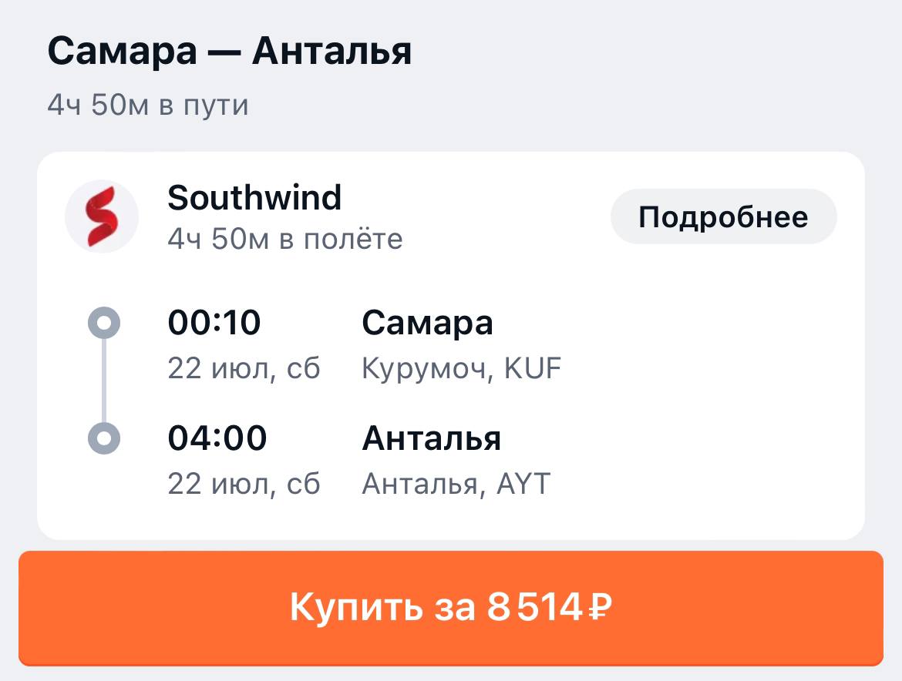Viewport: 902px width, 681px height.
Task: Click the departure date under 00:10
Action: [244, 369]
